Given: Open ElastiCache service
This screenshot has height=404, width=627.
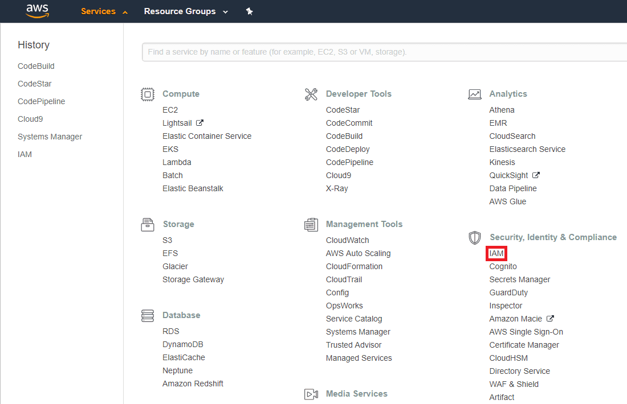Looking at the screenshot, I should click(184, 358).
